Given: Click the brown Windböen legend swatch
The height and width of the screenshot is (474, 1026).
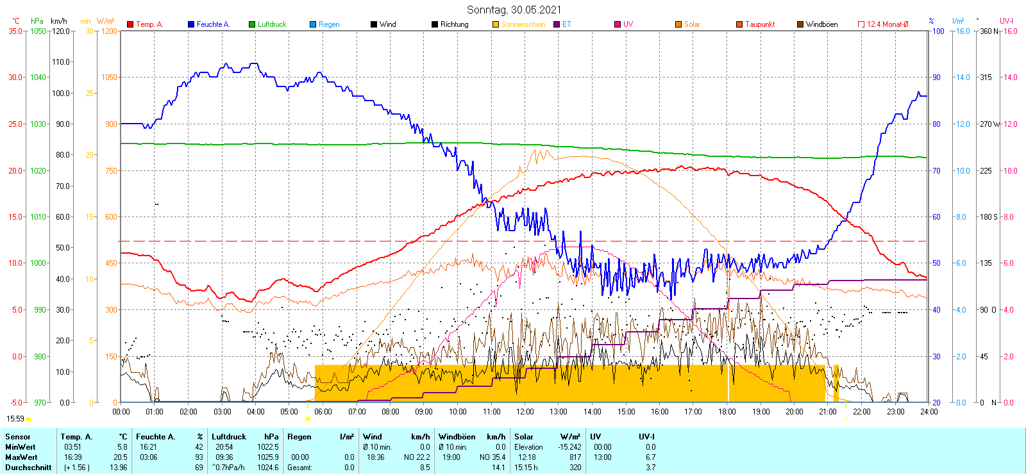Looking at the screenshot, I should [800, 24].
